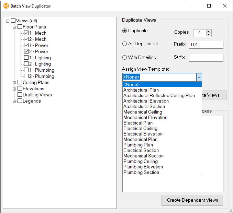Uncheck the 2 - Mech view
Screen dimensions: 233x213
[x=26, y=39]
